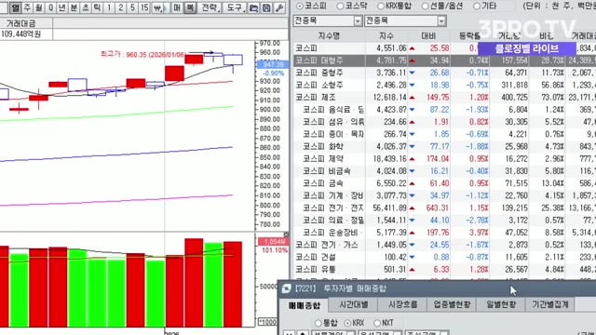Click the 0 period button in chart toolbar
Image resolution: width=596 pixels, height=335 pixels.
(x=50, y=7)
